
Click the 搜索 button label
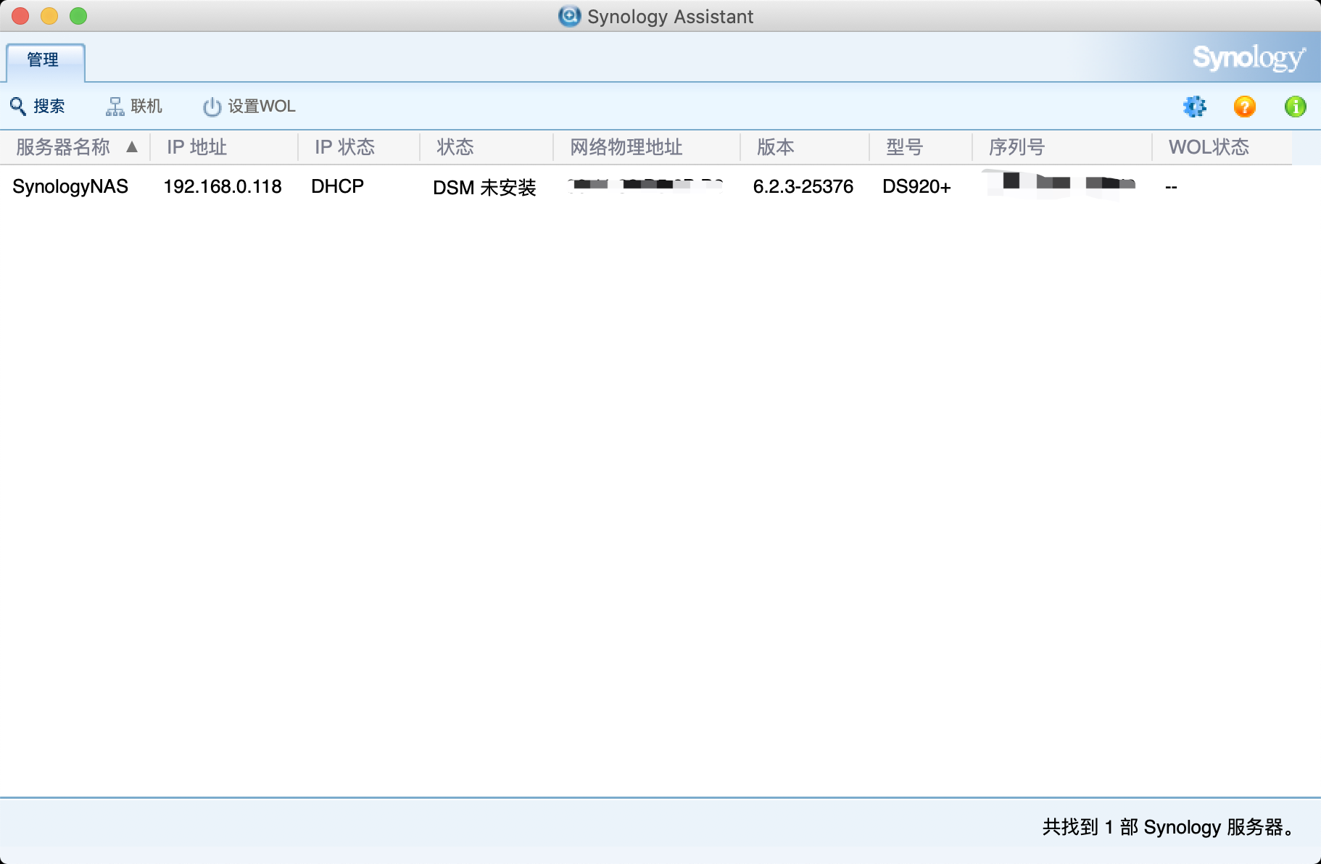click(49, 107)
